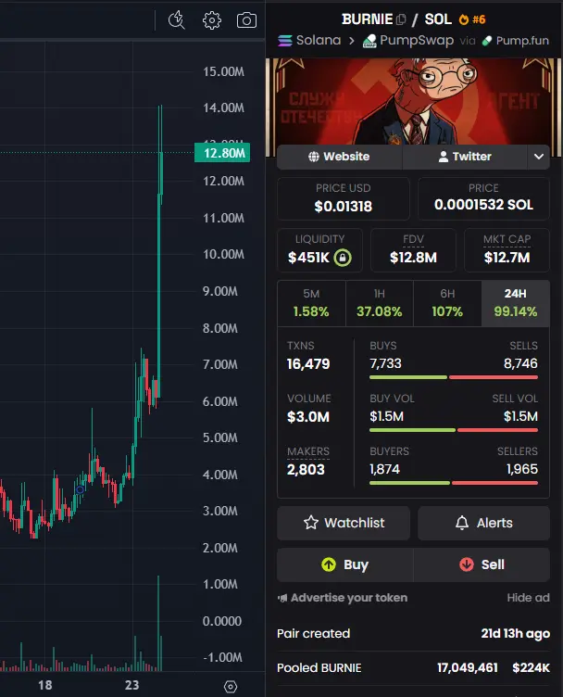The width and height of the screenshot is (563, 697).
Task: Click the buyers versus sellers ratio bar
Action: [454, 483]
